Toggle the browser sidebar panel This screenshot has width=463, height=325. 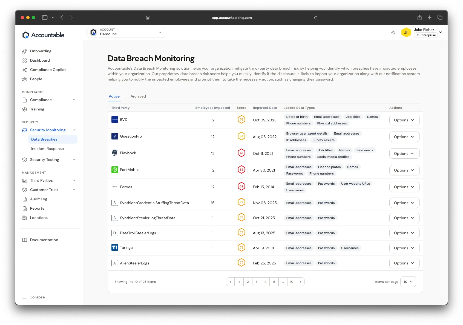(x=45, y=18)
